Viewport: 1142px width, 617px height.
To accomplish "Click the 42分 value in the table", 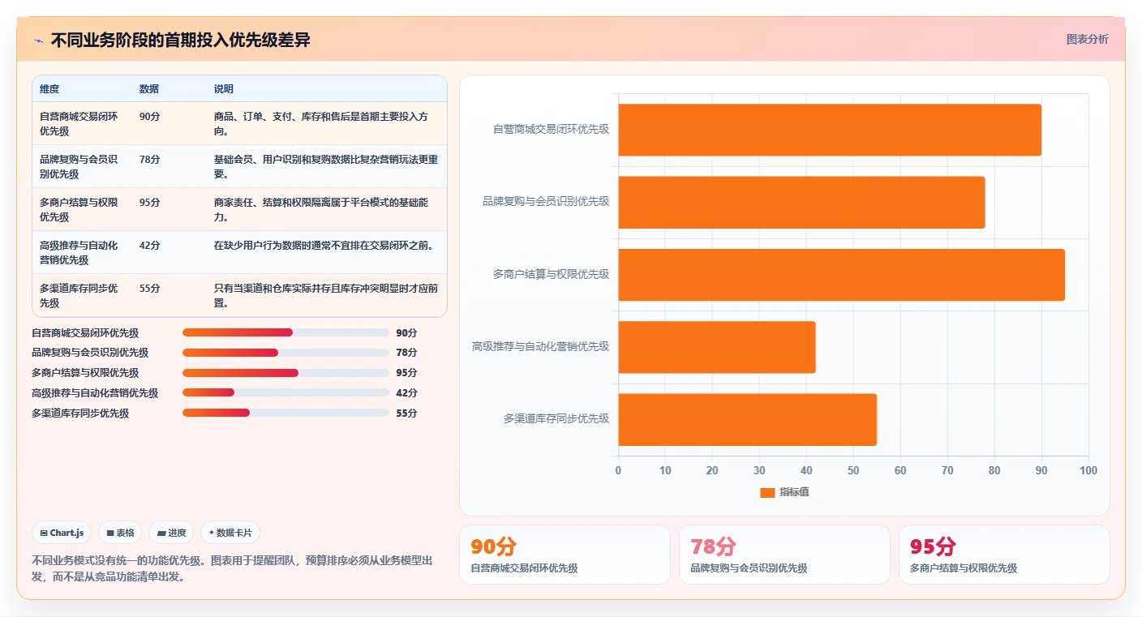I will point(150,246).
